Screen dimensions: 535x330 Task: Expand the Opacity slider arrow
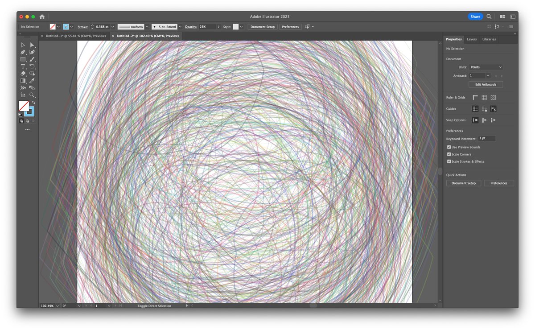coord(218,27)
